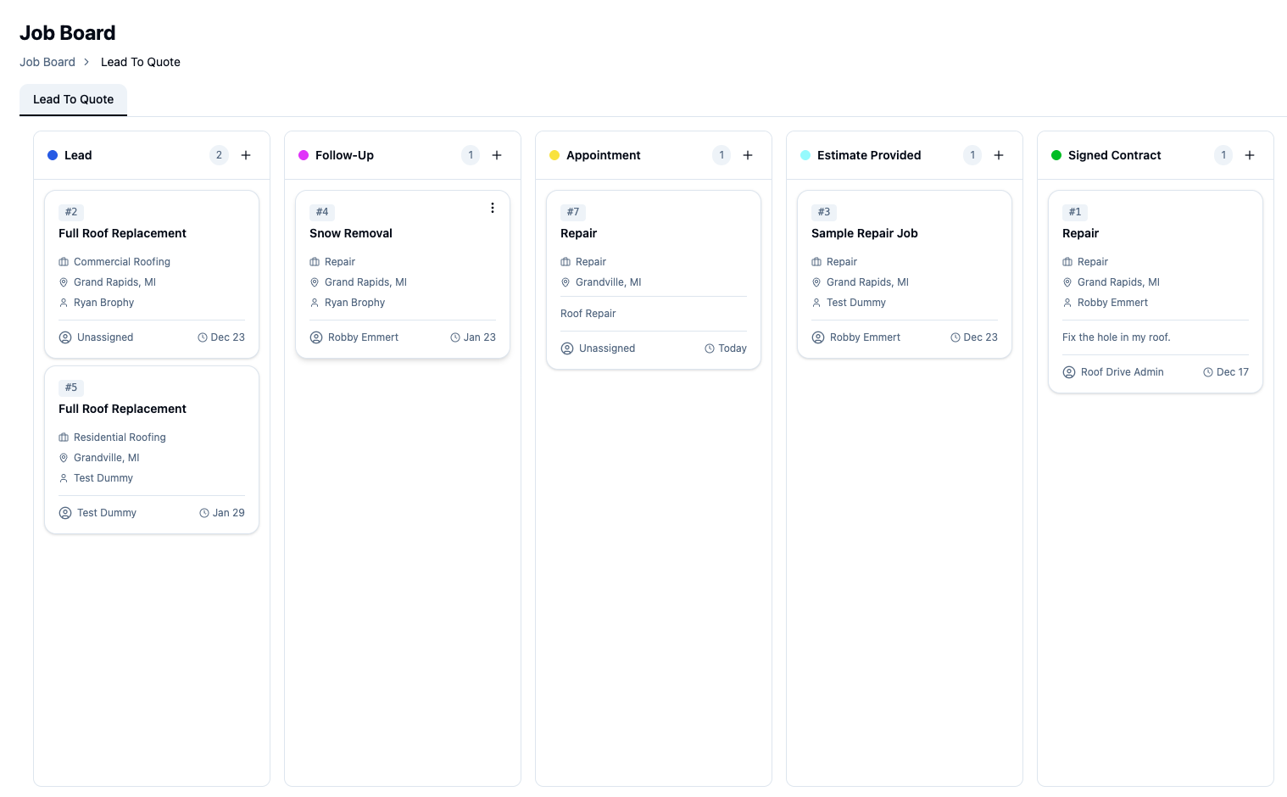Click the #7 job number badge
The width and height of the screenshot is (1287, 797).
click(573, 212)
